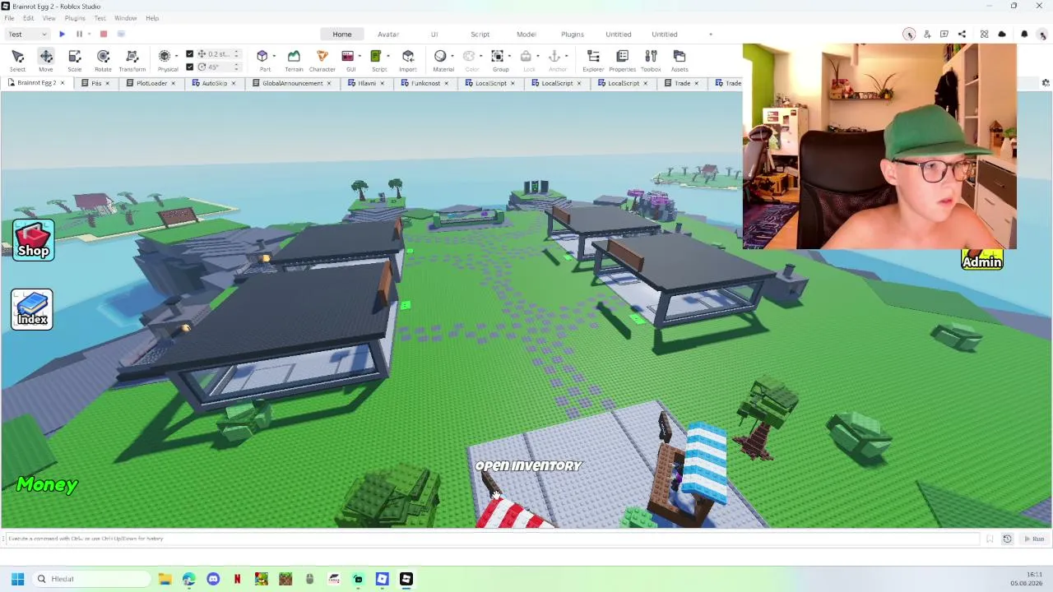The width and height of the screenshot is (1053, 592).
Task: Open the Transform tool
Action: [x=132, y=60]
